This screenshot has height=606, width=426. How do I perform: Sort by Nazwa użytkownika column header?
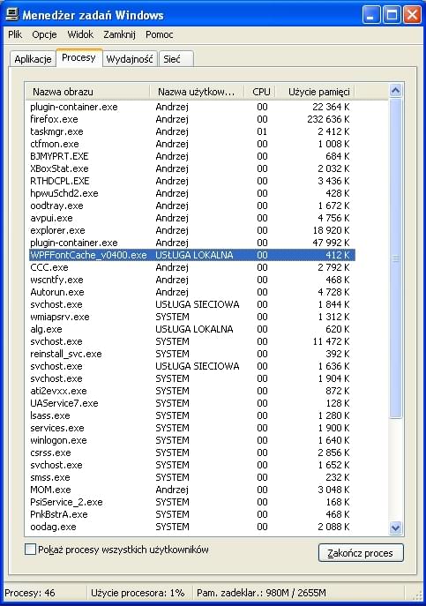coord(197,92)
